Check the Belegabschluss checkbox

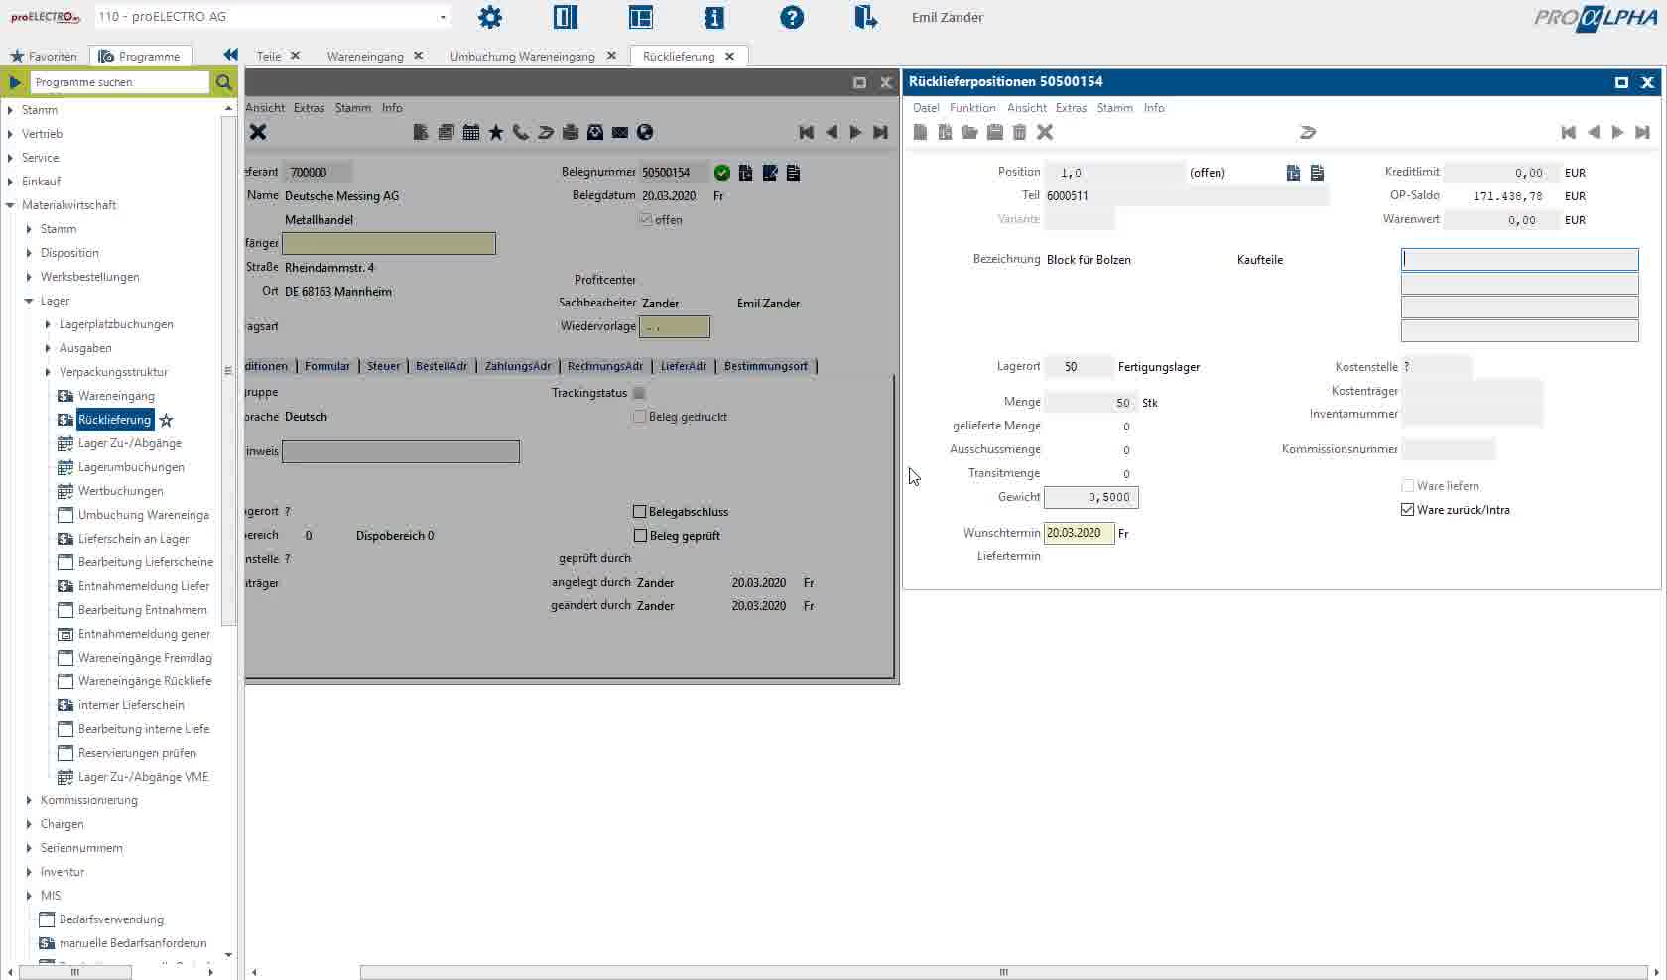point(640,512)
